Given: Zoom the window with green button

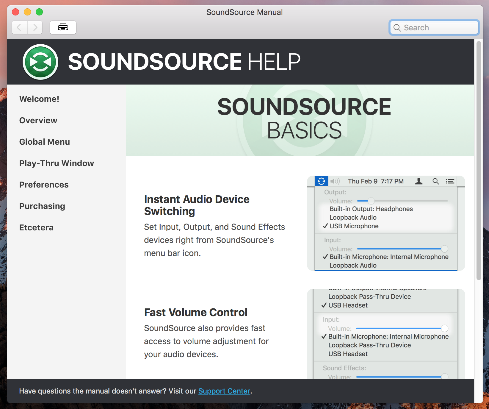Looking at the screenshot, I should pyautogui.click(x=39, y=12).
